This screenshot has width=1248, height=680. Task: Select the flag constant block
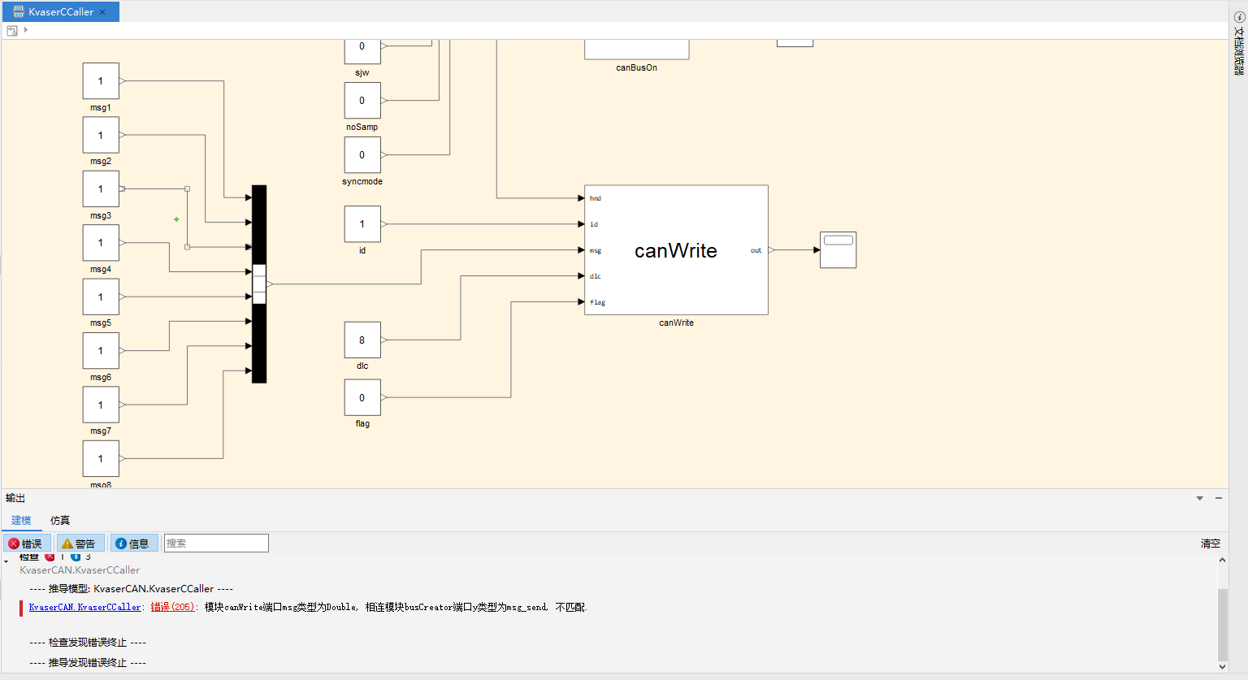point(362,397)
